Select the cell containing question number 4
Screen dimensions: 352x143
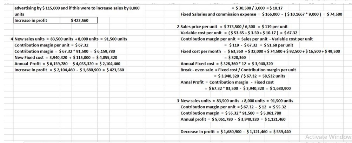(12, 39)
